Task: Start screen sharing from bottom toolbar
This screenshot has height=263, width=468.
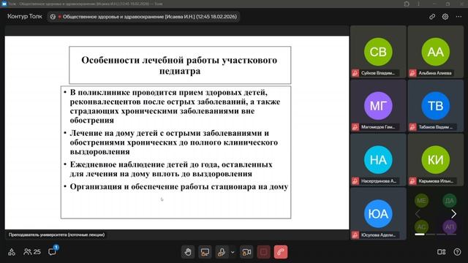Action: [205, 252]
